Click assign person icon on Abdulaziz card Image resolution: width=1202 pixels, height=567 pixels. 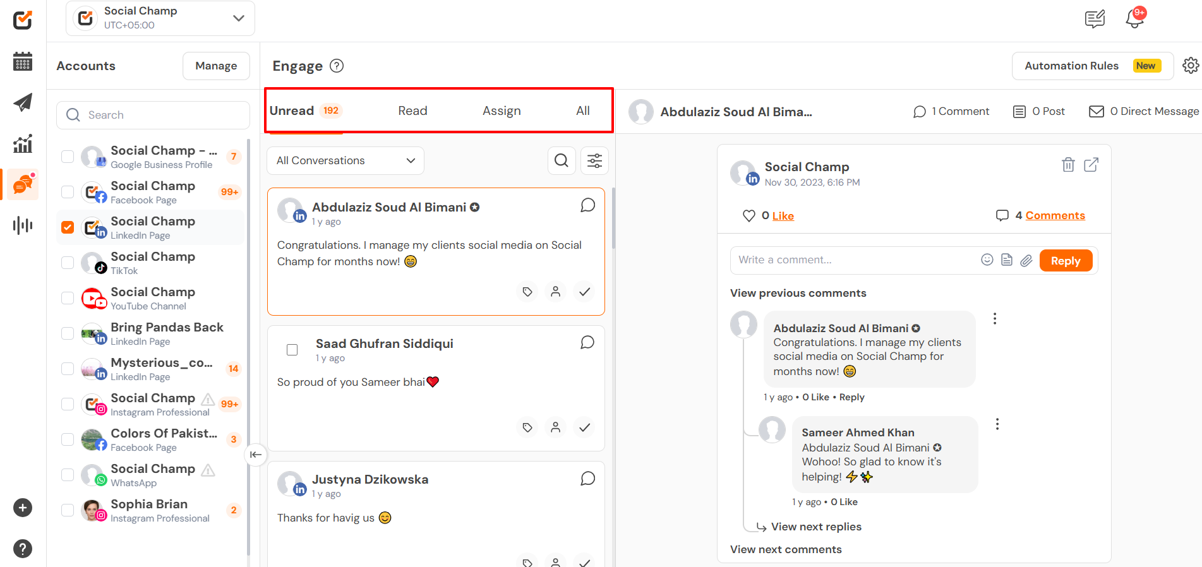click(x=555, y=292)
